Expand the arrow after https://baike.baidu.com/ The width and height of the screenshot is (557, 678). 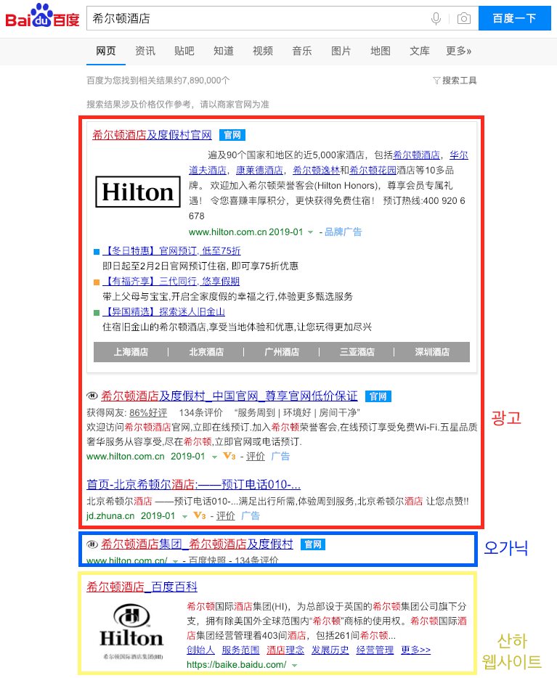(x=295, y=666)
